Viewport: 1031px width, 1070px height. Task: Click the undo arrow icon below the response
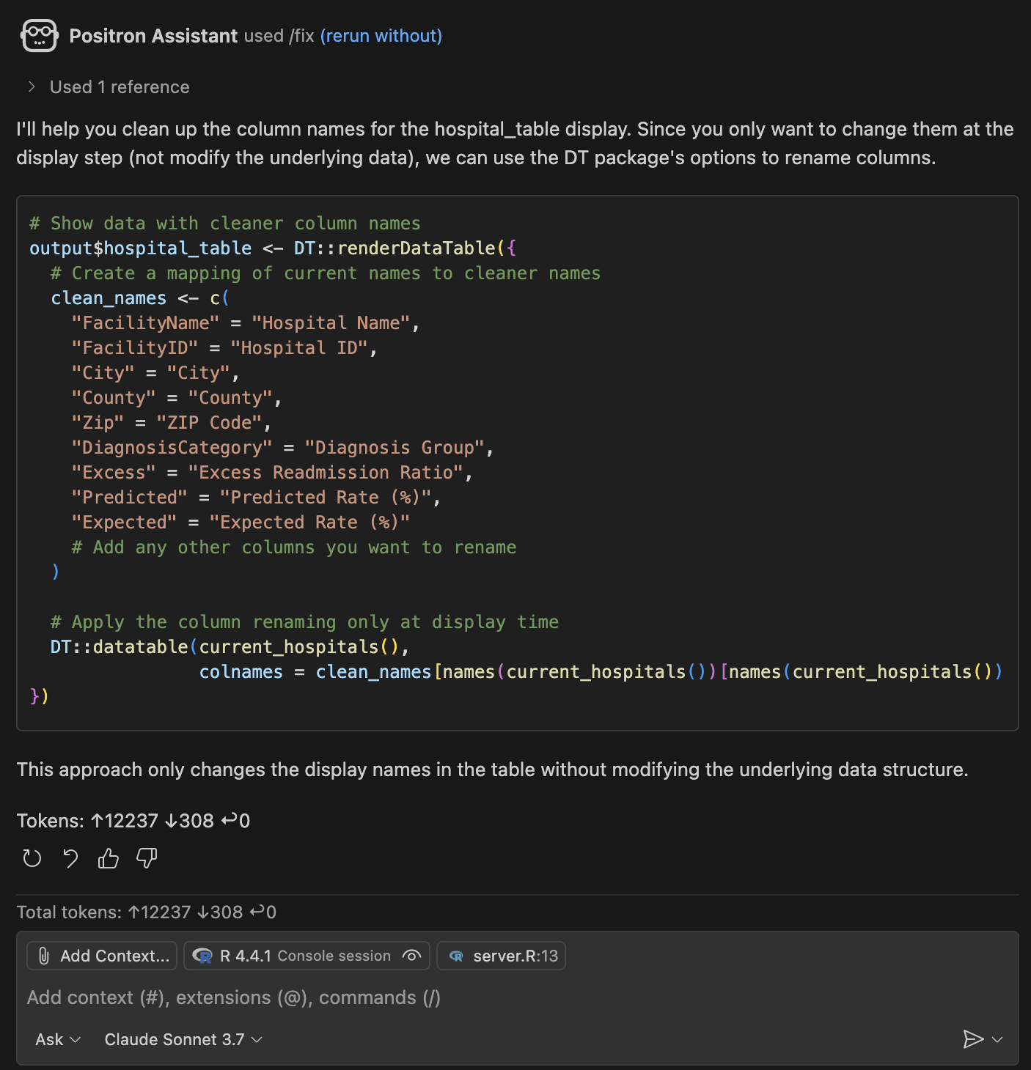pyautogui.click(x=70, y=858)
